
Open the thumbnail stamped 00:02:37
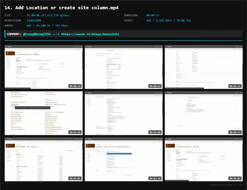pos(204,113)
